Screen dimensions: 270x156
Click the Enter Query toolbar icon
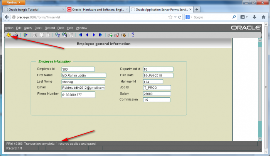point(57,35)
